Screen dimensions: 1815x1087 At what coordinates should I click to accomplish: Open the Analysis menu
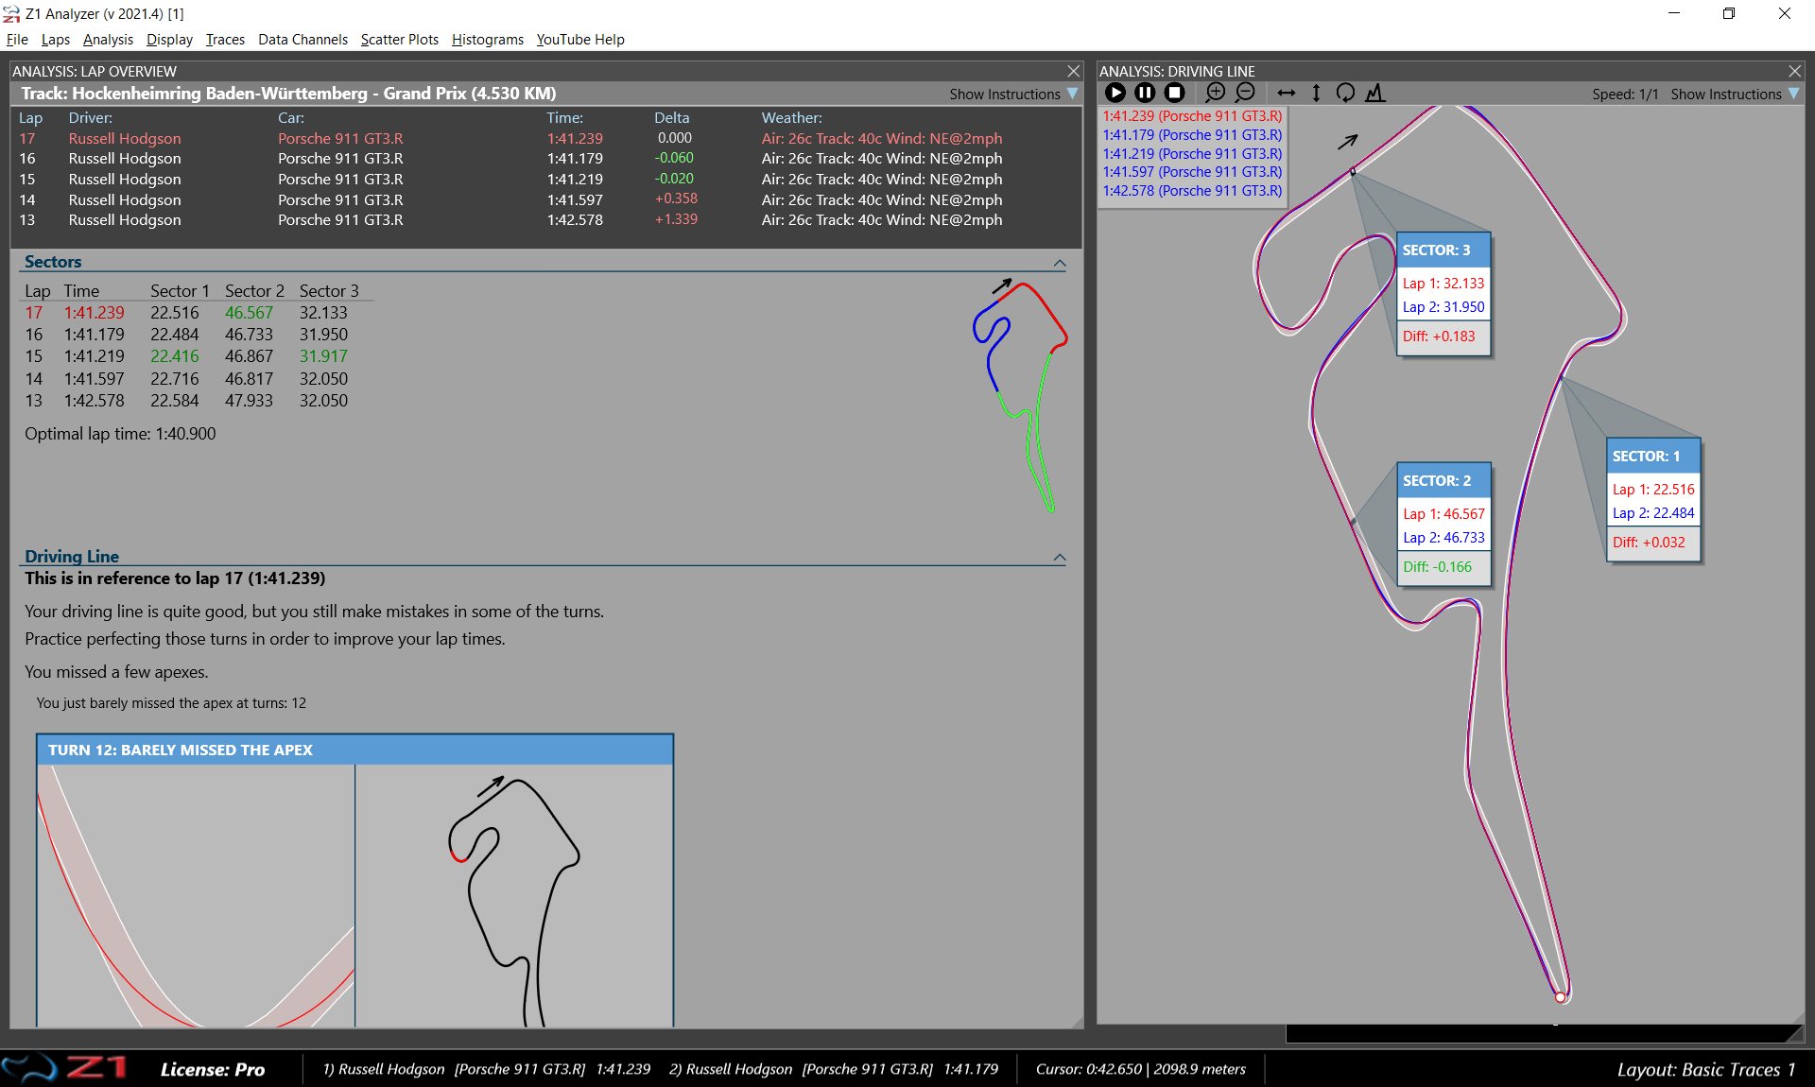click(x=108, y=40)
